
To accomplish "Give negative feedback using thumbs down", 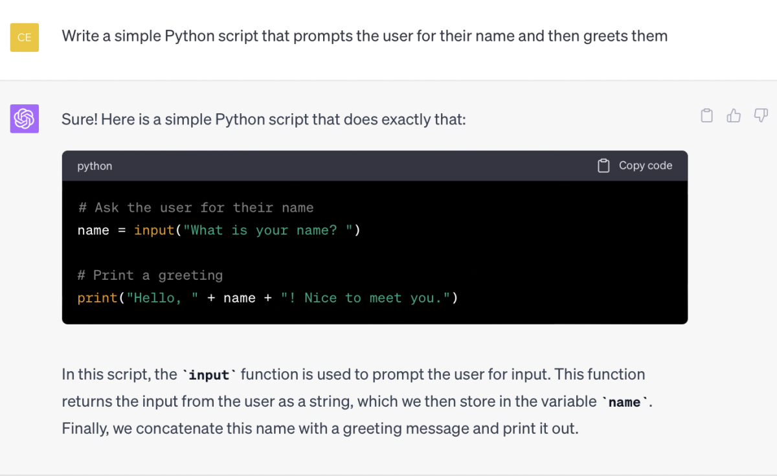I will tap(760, 115).
